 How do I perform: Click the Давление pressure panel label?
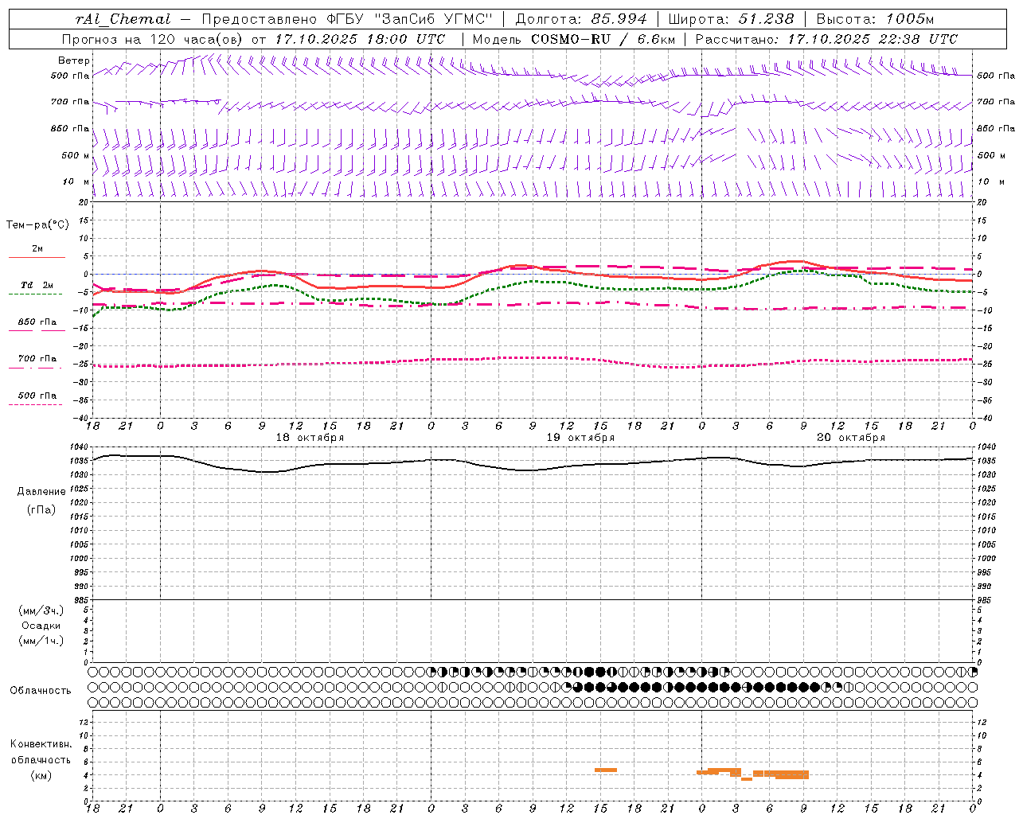point(41,492)
